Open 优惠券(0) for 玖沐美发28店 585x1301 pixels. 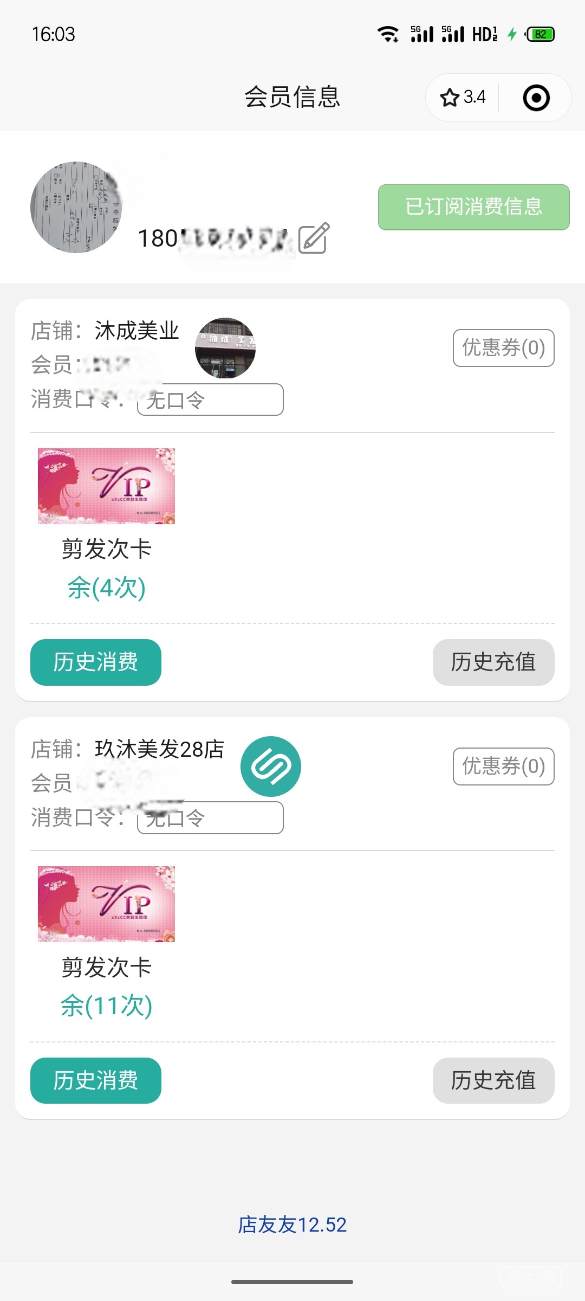click(503, 767)
